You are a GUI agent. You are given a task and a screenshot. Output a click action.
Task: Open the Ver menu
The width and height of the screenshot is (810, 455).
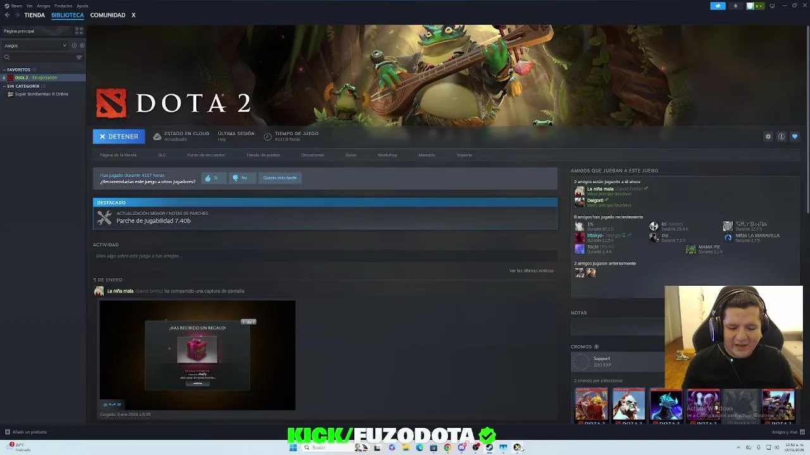[x=29, y=6]
